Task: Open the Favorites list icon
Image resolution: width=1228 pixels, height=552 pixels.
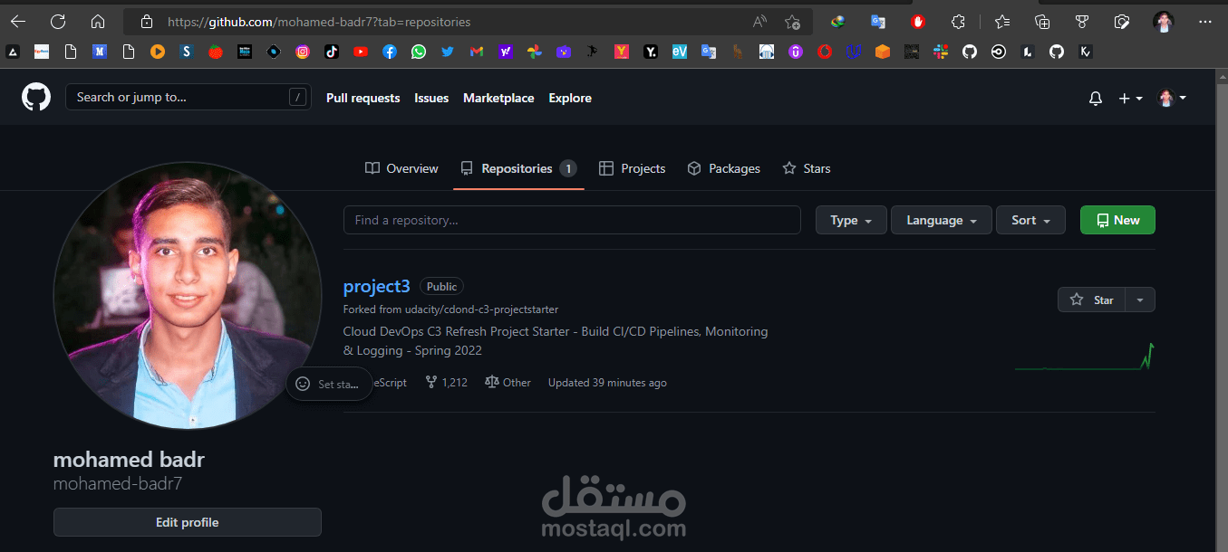Action: pyautogui.click(x=1001, y=22)
